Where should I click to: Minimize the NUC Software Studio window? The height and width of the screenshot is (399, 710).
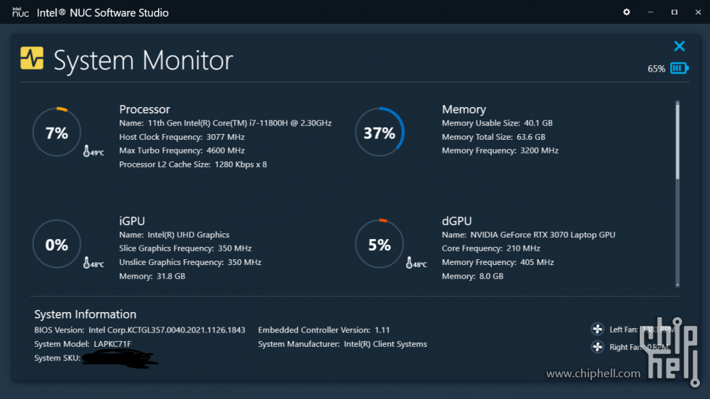pos(651,12)
